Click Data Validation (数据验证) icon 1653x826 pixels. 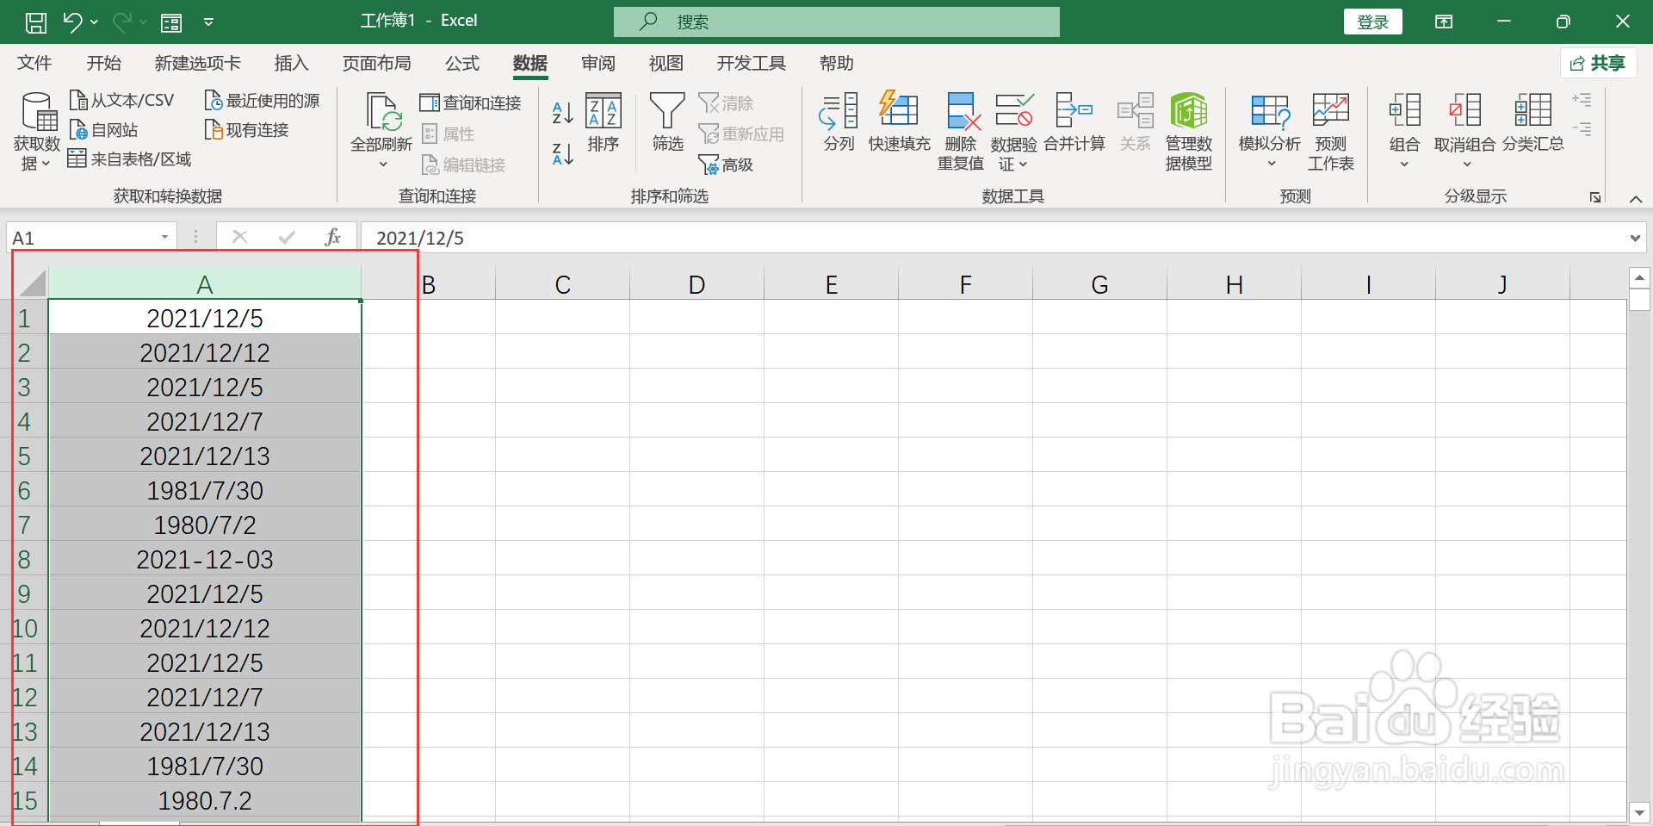pos(1013,111)
